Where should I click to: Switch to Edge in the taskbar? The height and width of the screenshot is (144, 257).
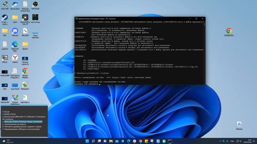click(x=128, y=141)
